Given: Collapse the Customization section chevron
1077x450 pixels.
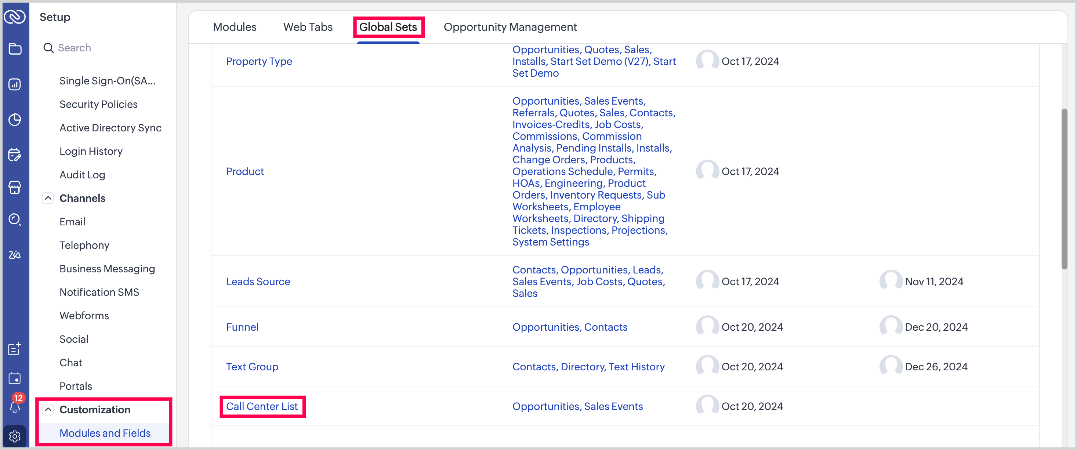Looking at the screenshot, I should coord(48,409).
